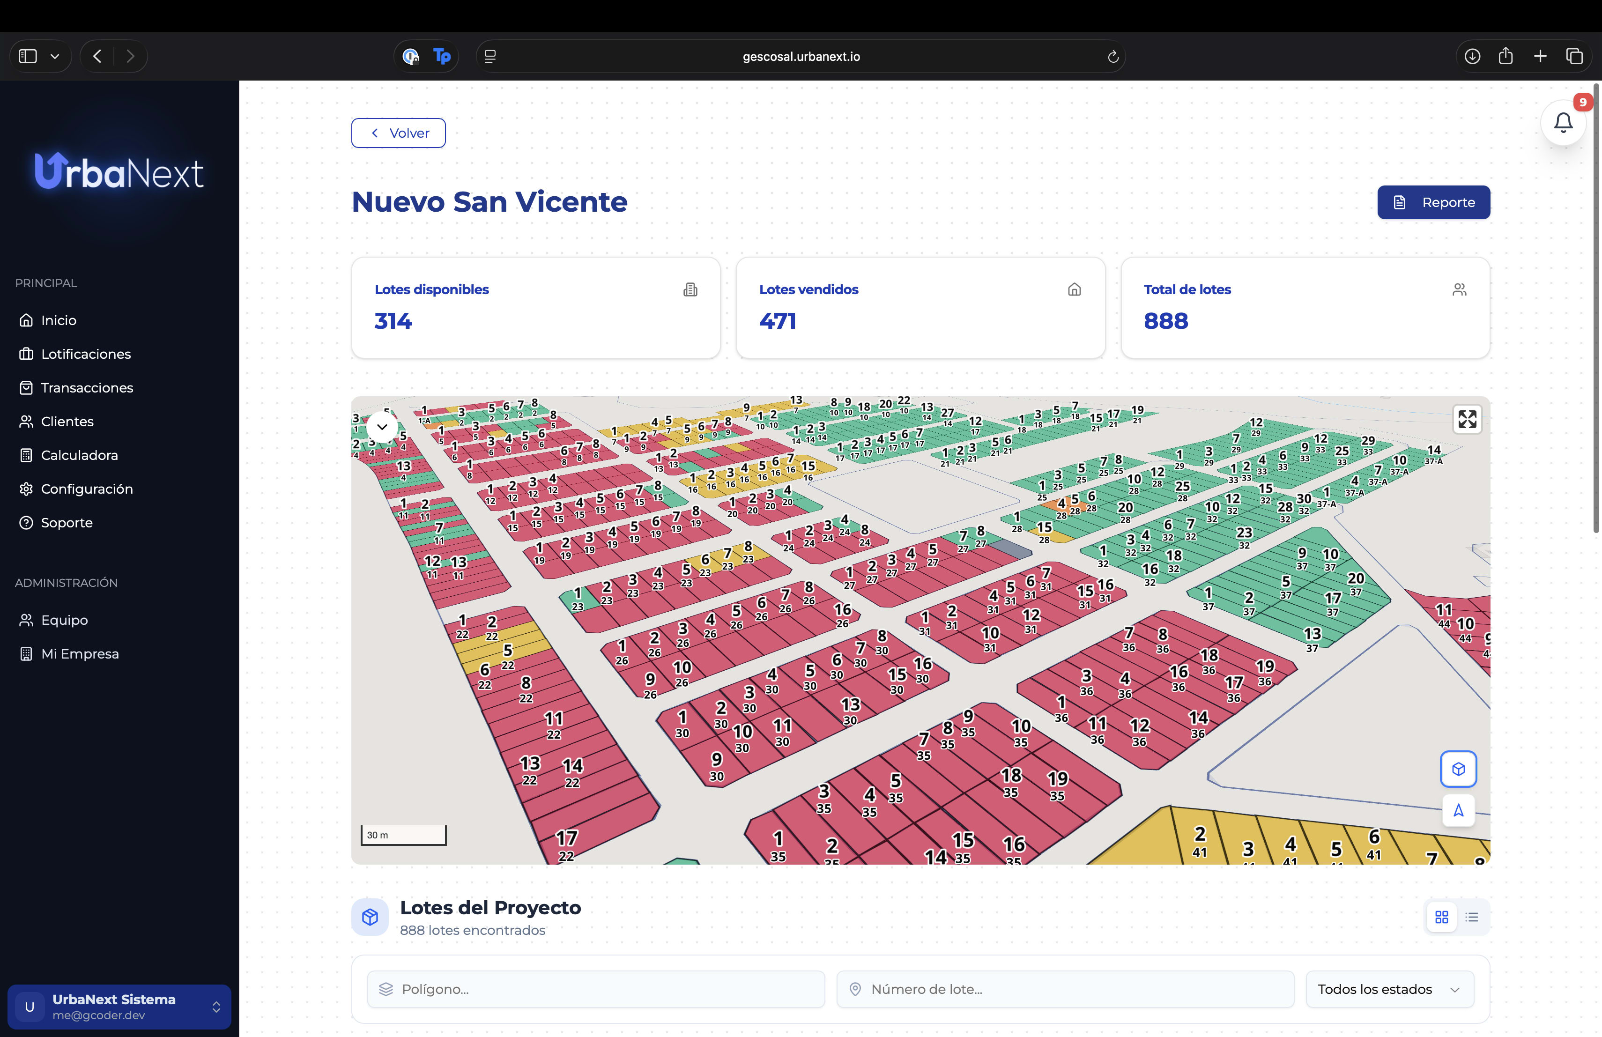Image resolution: width=1602 pixels, height=1037 pixels.
Task: Click the Lotes del Proyecto cube icon
Action: click(x=370, y=917)
